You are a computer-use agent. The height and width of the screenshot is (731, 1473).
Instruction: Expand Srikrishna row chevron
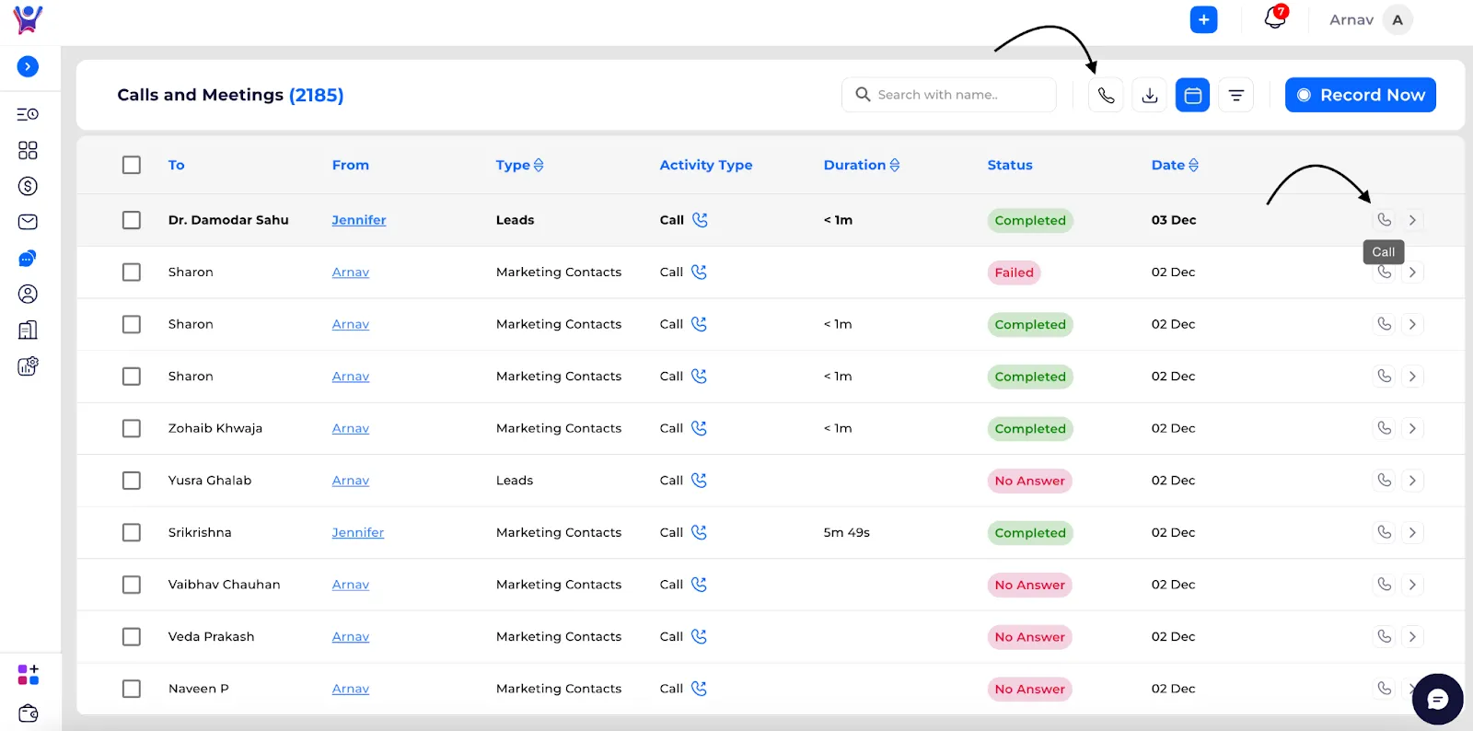pos(1412,532)
